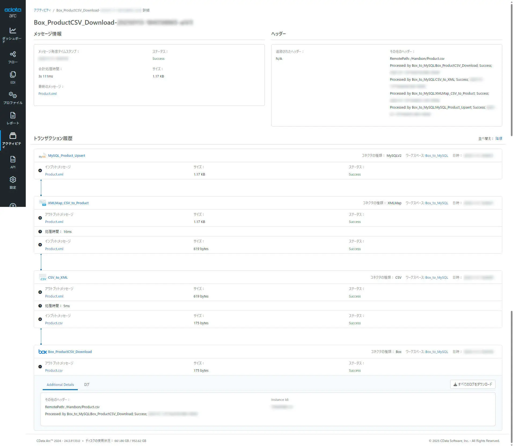Image resolution: width=513 pixels, height=447 pixels.
Task: Expand the CSV_to_XML input Product.csv row
Action: (x=40, y=319)
